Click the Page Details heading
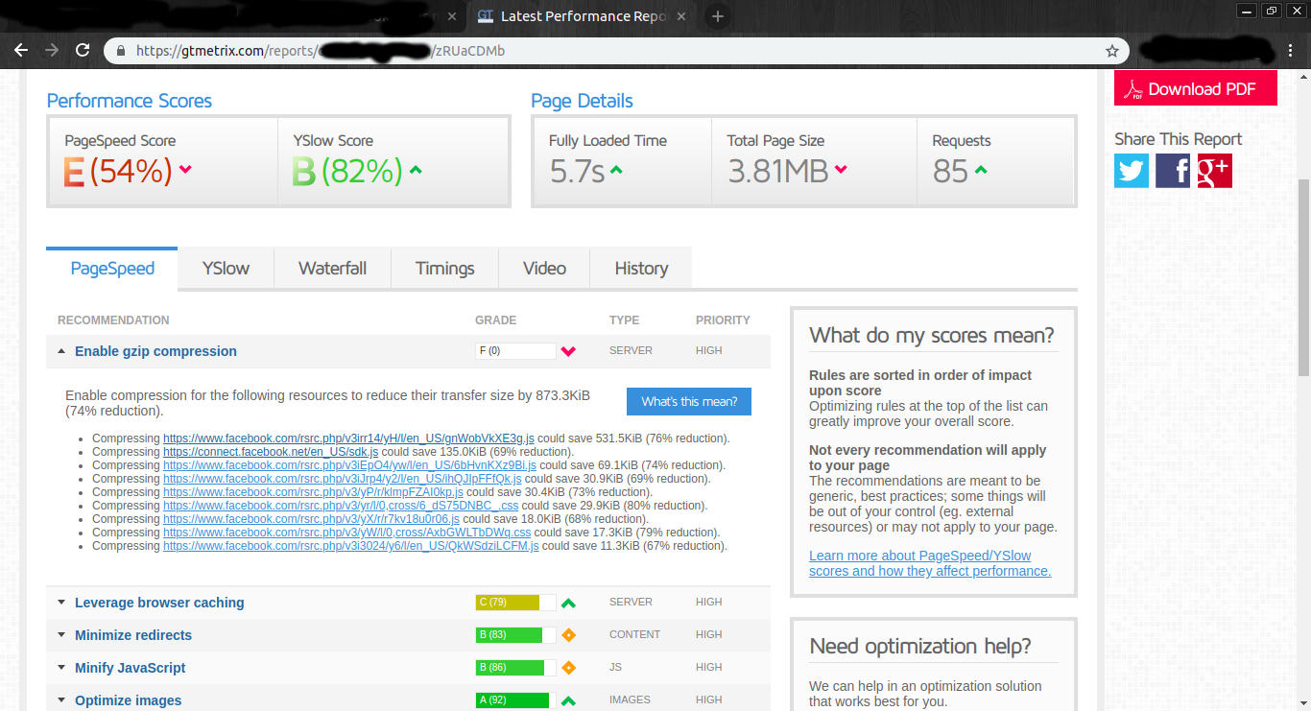The width and height of the screenshot is (1311, 711). (582, 101)
